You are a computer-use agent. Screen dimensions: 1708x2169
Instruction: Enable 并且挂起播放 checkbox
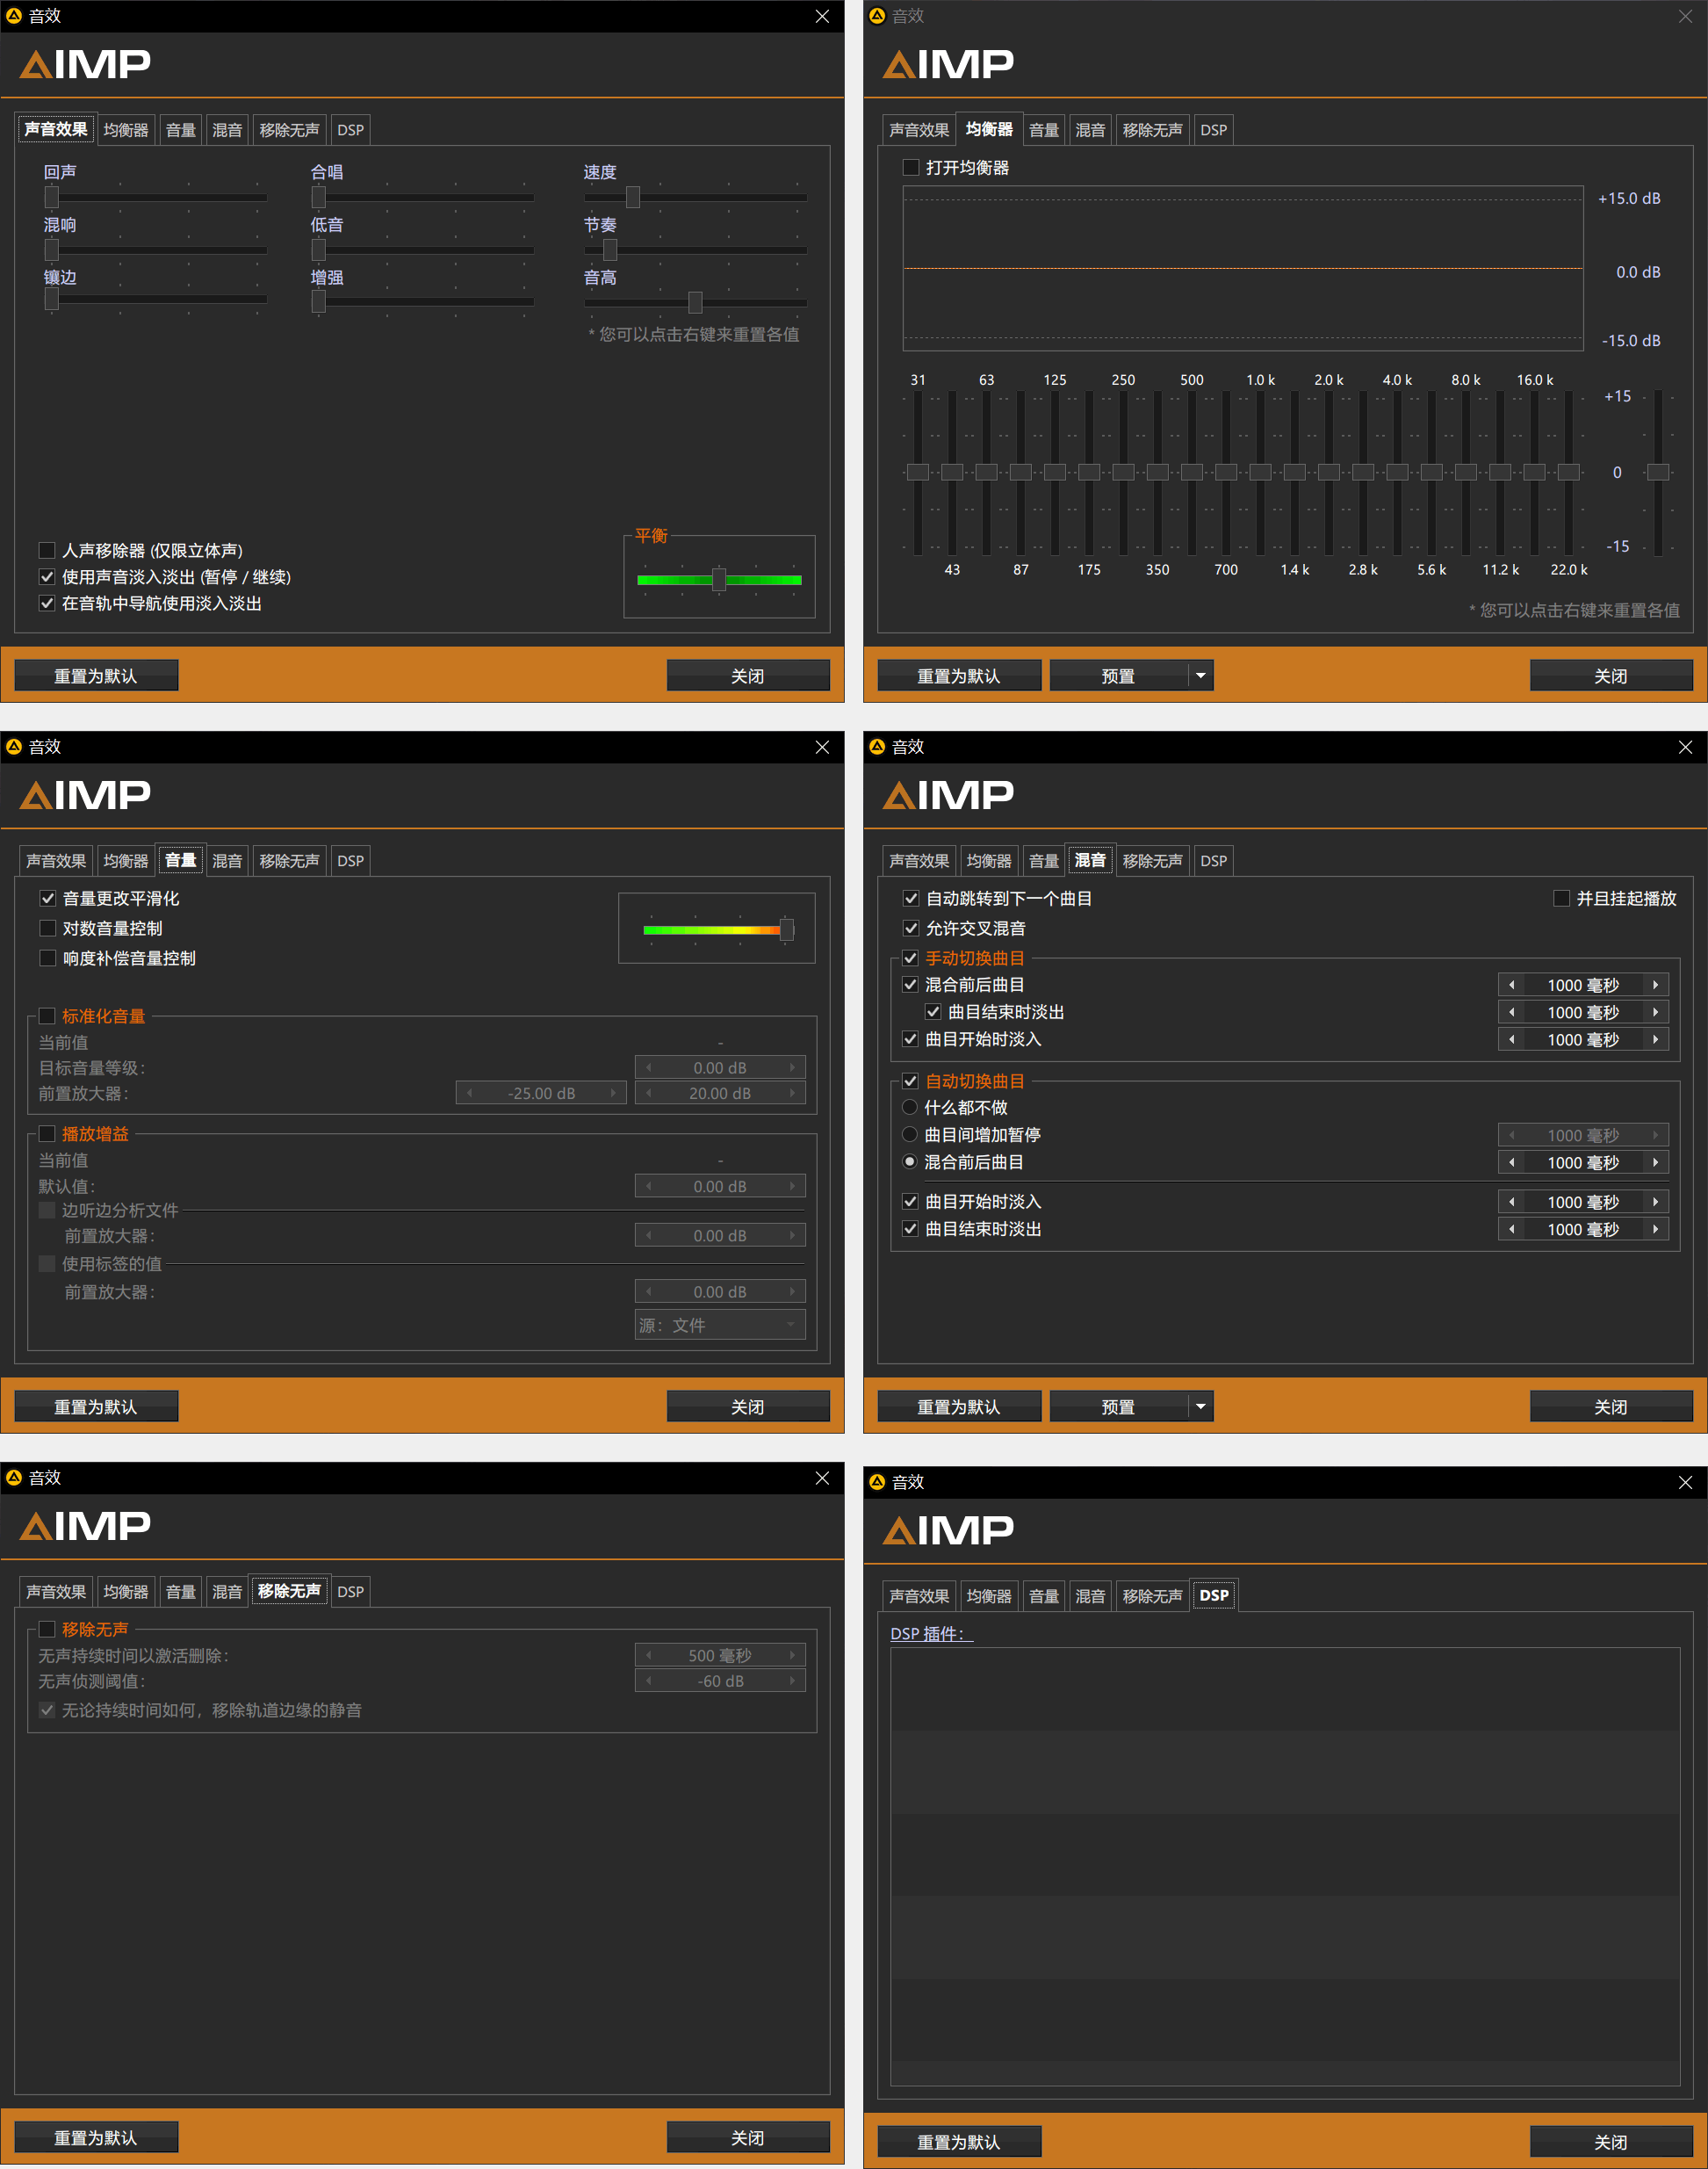coord(1561,899)
